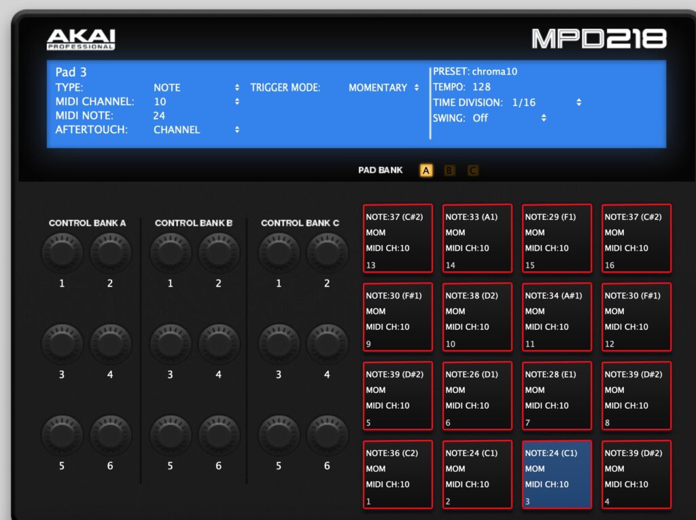The height and width of the screenshot is (520, 696).
Task: Click the MIDI NOTE value 24
Action: [159, 115]
